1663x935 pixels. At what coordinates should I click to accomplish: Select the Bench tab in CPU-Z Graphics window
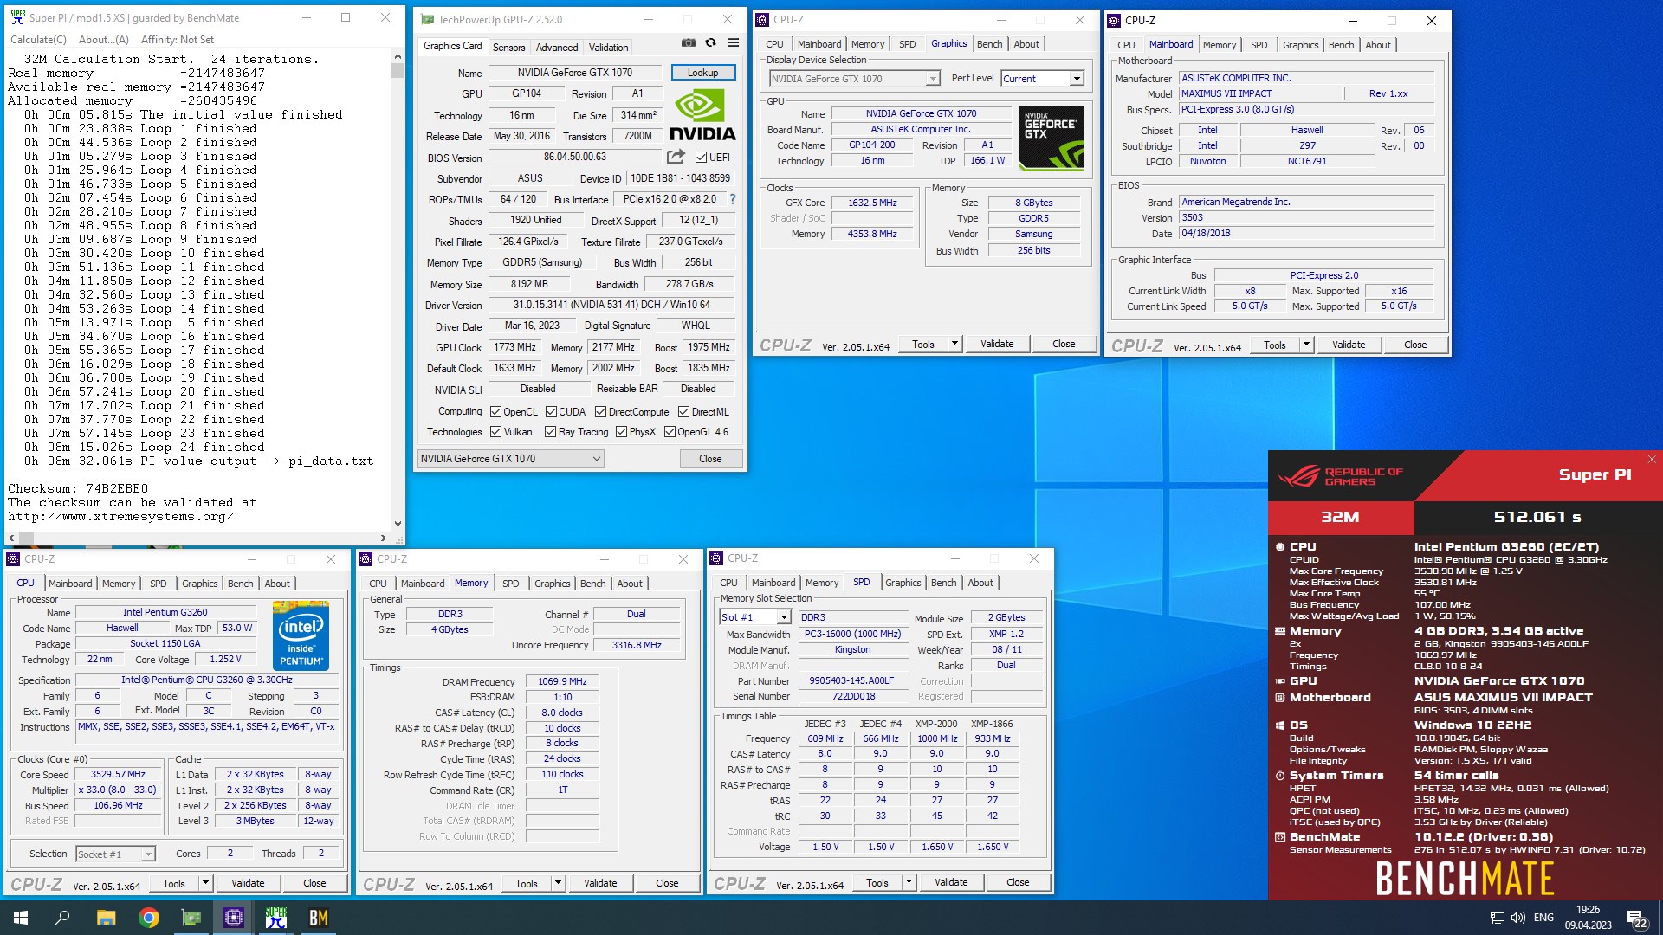[x=990, y=44]
